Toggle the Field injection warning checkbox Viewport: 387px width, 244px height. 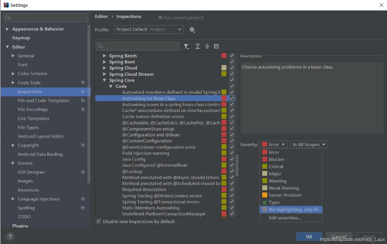coord(232,153)
